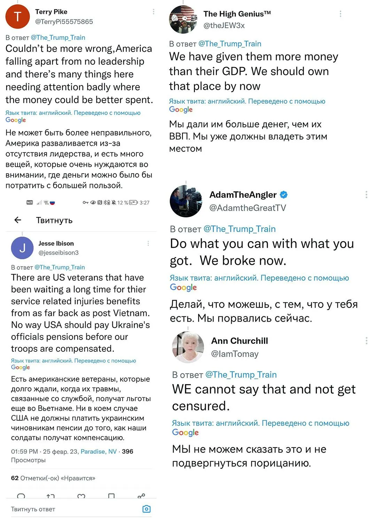Go back with the arrow beside Твитнуть

[x=18, y=220]
